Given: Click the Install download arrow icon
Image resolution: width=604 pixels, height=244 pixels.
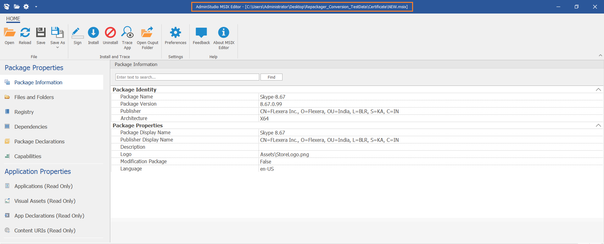Looking at the screenshot, I should 93,33.
